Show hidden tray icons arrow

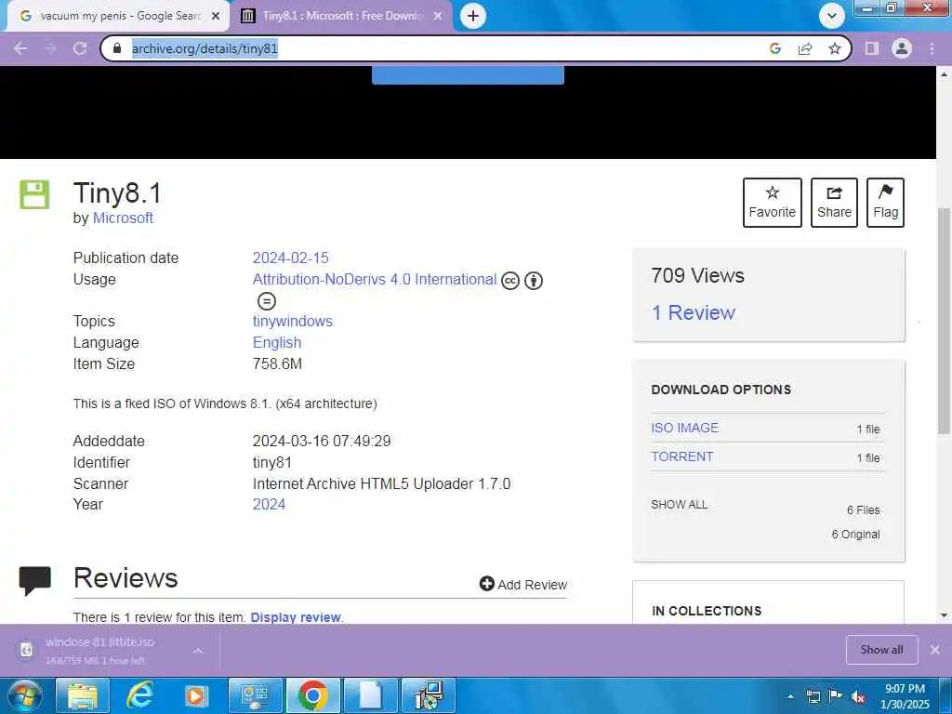(790, 696)
